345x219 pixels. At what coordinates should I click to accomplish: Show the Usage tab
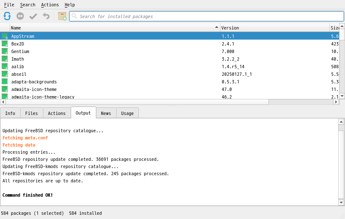tap(127, 113)
